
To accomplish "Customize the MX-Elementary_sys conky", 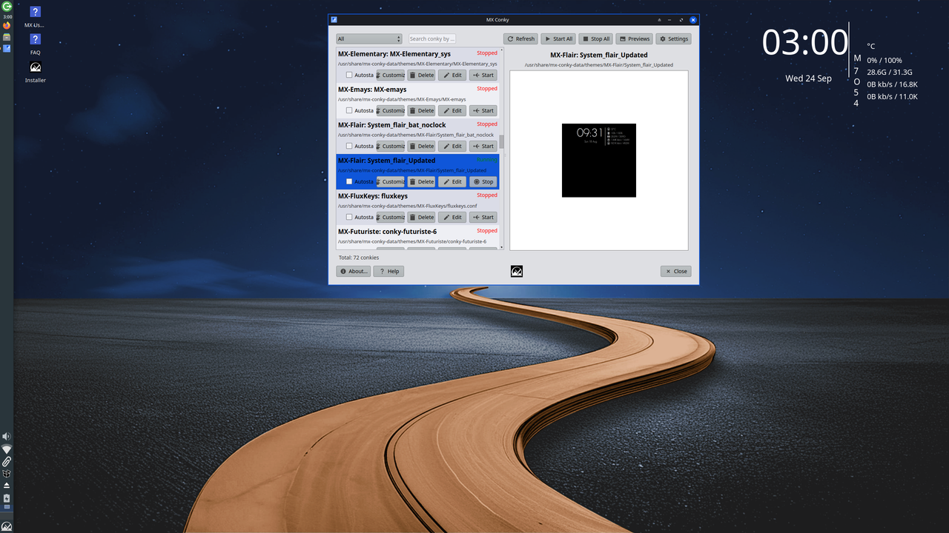I will tap(390, 75).
